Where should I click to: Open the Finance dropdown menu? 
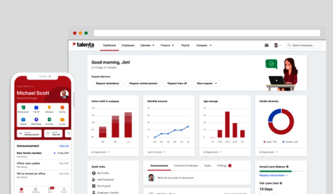coord(167,45)
